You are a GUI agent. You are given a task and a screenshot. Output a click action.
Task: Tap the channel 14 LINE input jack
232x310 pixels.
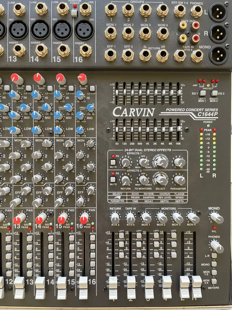click(x=41, y=9)
